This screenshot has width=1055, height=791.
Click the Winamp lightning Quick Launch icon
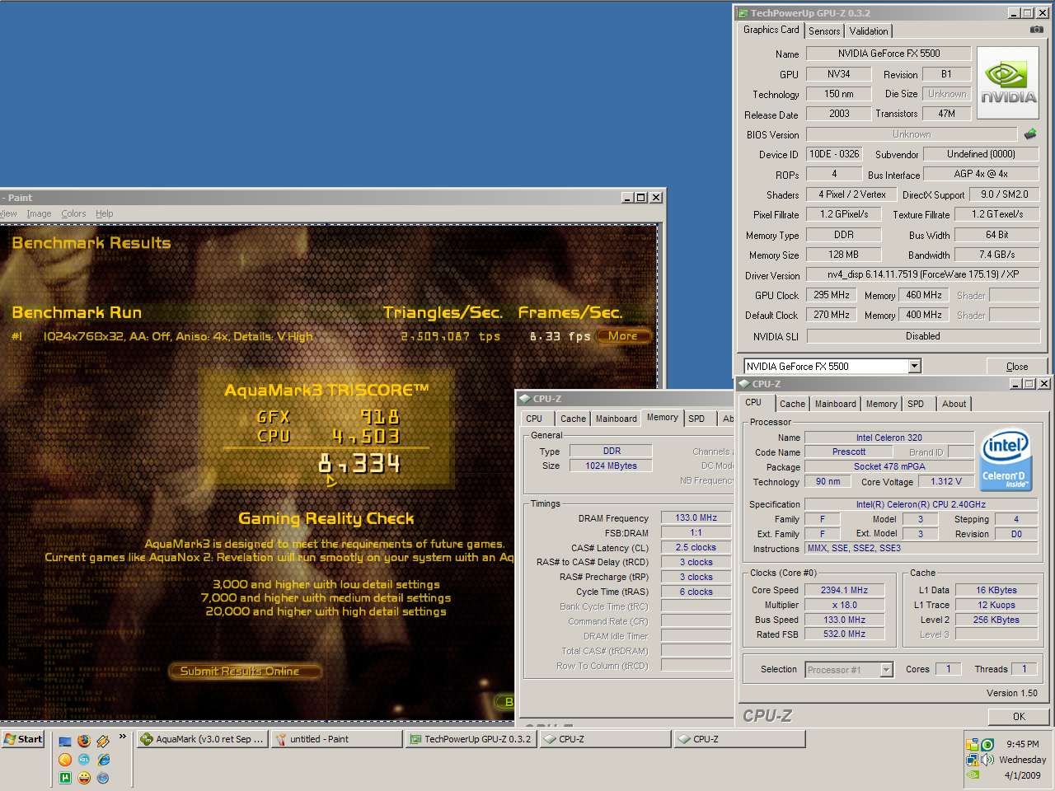pos(103,741)
